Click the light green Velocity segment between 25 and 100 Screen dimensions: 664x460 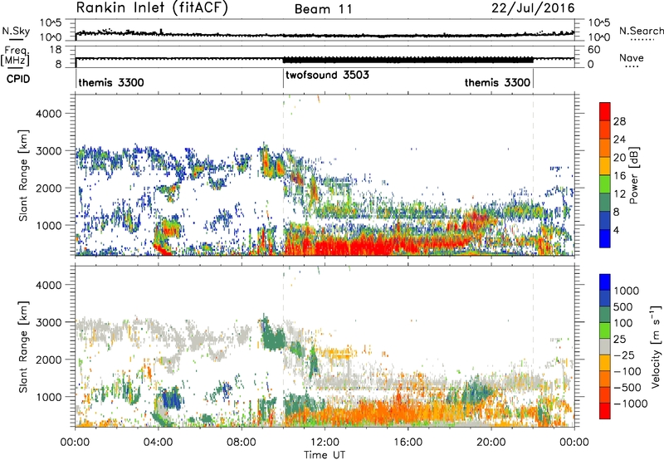pyautogui.click(x=605, y=330)
